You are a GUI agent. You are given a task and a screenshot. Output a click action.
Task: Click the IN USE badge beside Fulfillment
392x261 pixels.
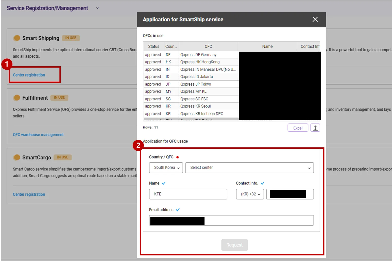59,98
